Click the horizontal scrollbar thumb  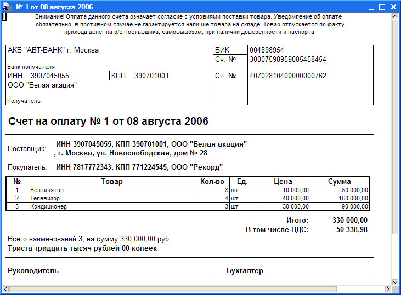[173, 289]
